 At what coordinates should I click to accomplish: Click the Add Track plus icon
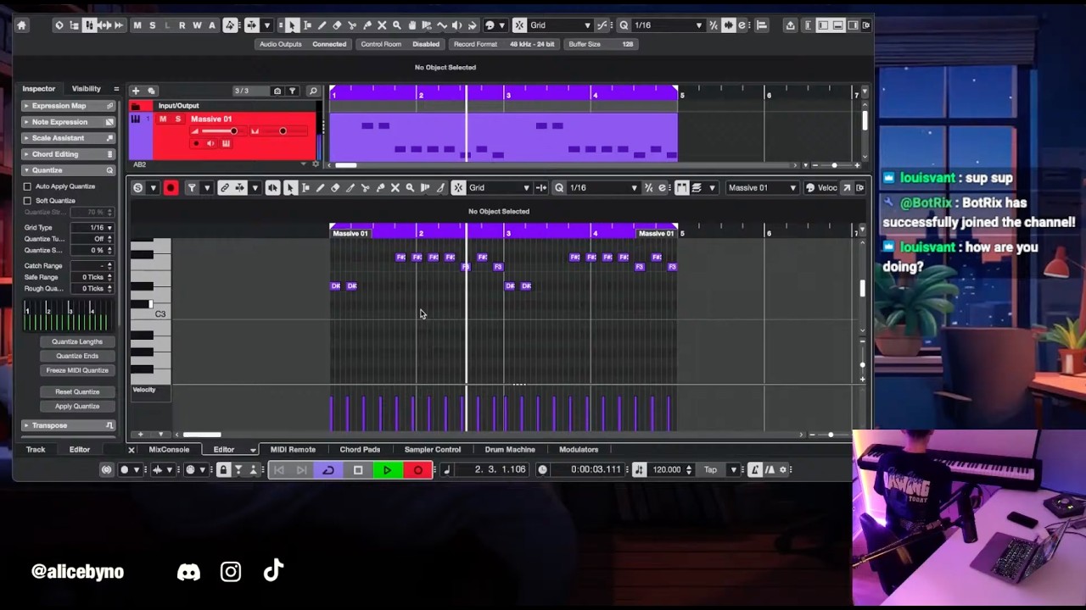tap(135, 91)
